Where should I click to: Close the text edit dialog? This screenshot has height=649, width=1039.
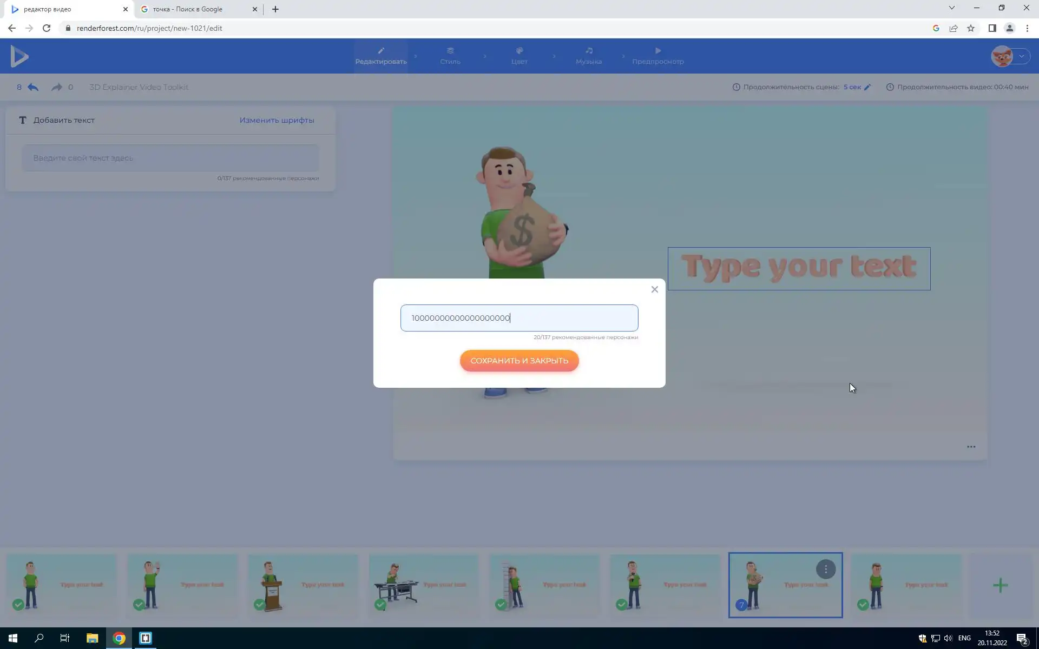[x=654, y=289]
